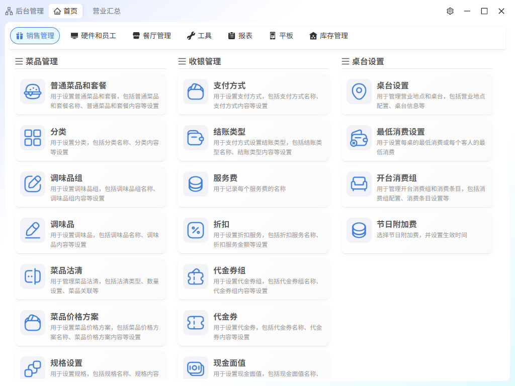Click the puzzle icon for 代金券组
515x386 pixels.
click(x=196, y=276)
